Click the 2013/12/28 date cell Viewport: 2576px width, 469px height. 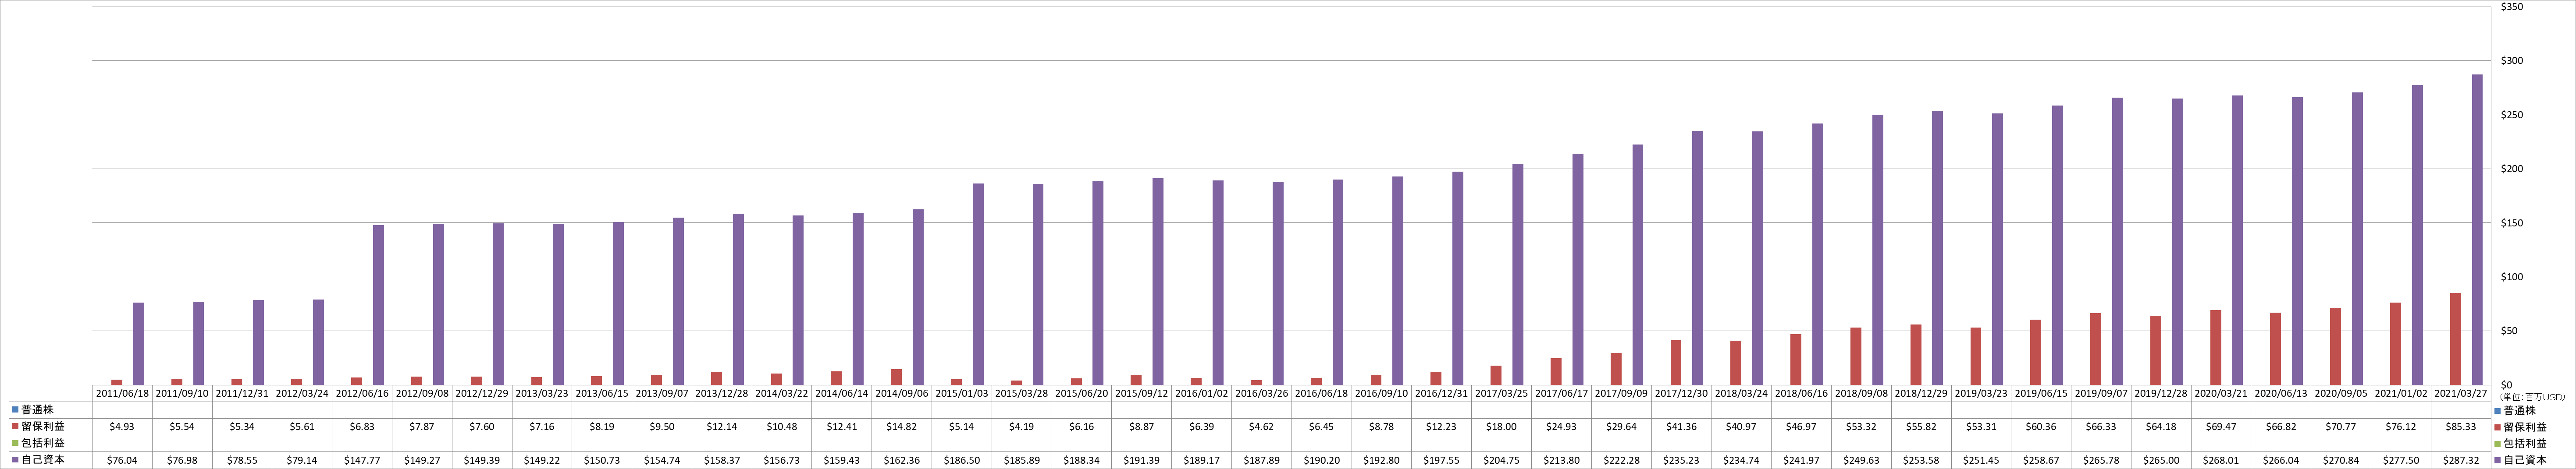(x=722, y=393)
